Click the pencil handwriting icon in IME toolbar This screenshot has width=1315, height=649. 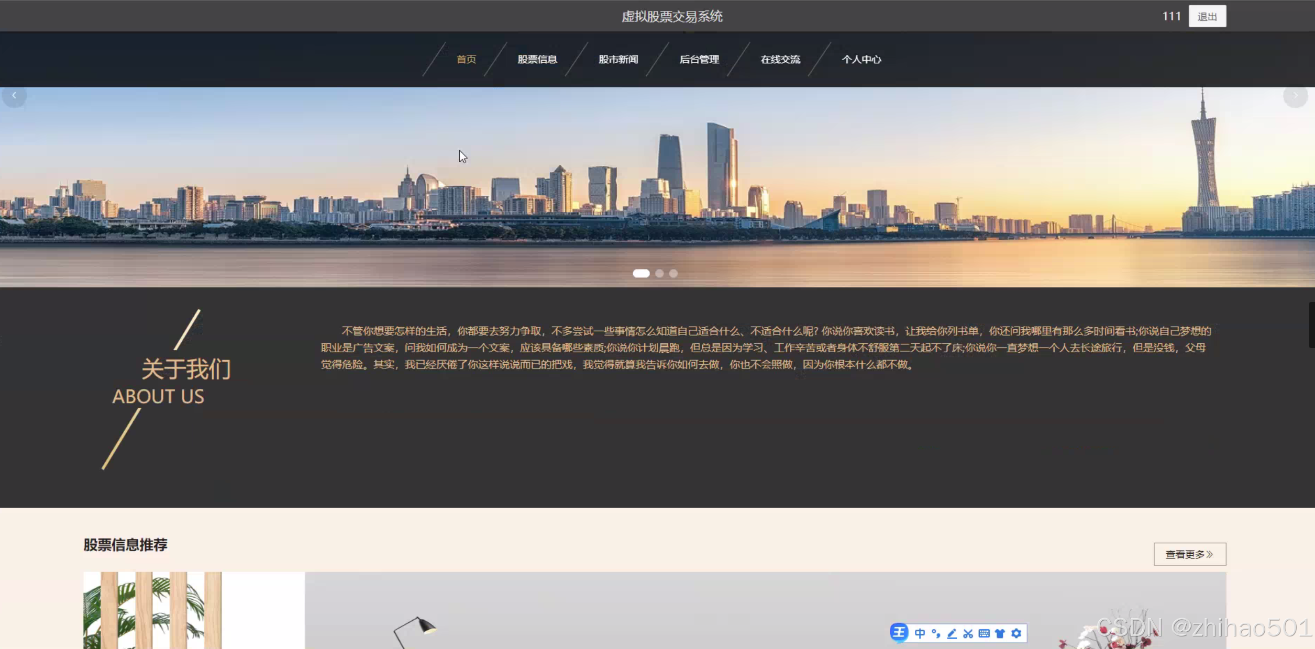pyautogui.click(x=952, y=634)
